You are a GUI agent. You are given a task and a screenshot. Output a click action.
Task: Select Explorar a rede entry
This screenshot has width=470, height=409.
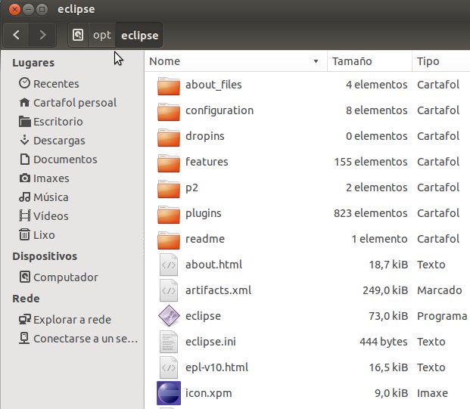tap(72, 320)
